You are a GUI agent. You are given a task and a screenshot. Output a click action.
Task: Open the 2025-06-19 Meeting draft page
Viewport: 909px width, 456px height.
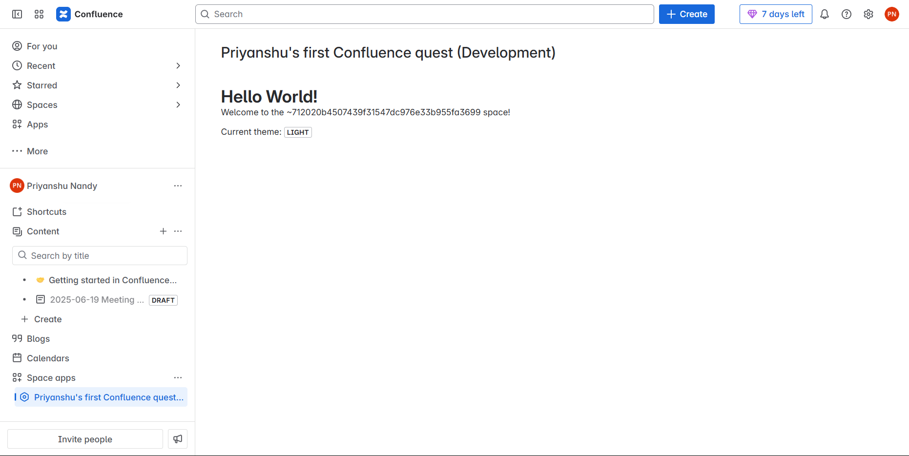(97, 299)
